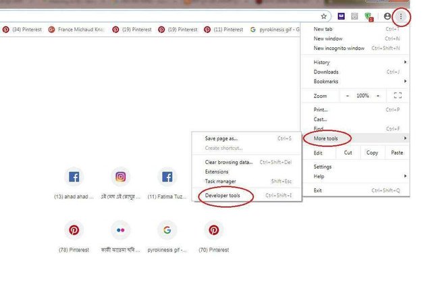Open Extensions from the submenu

247,171
